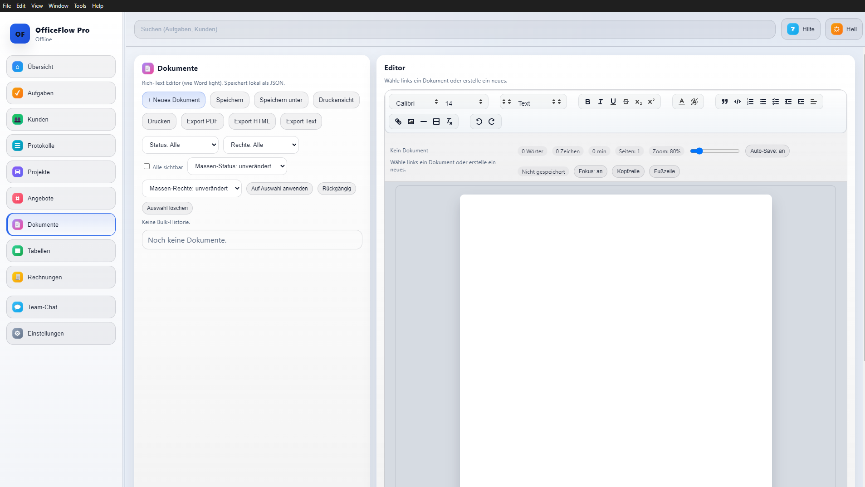Open Kunden section
The height and width of the screenshot is (487, 865).
pos(61,119)
